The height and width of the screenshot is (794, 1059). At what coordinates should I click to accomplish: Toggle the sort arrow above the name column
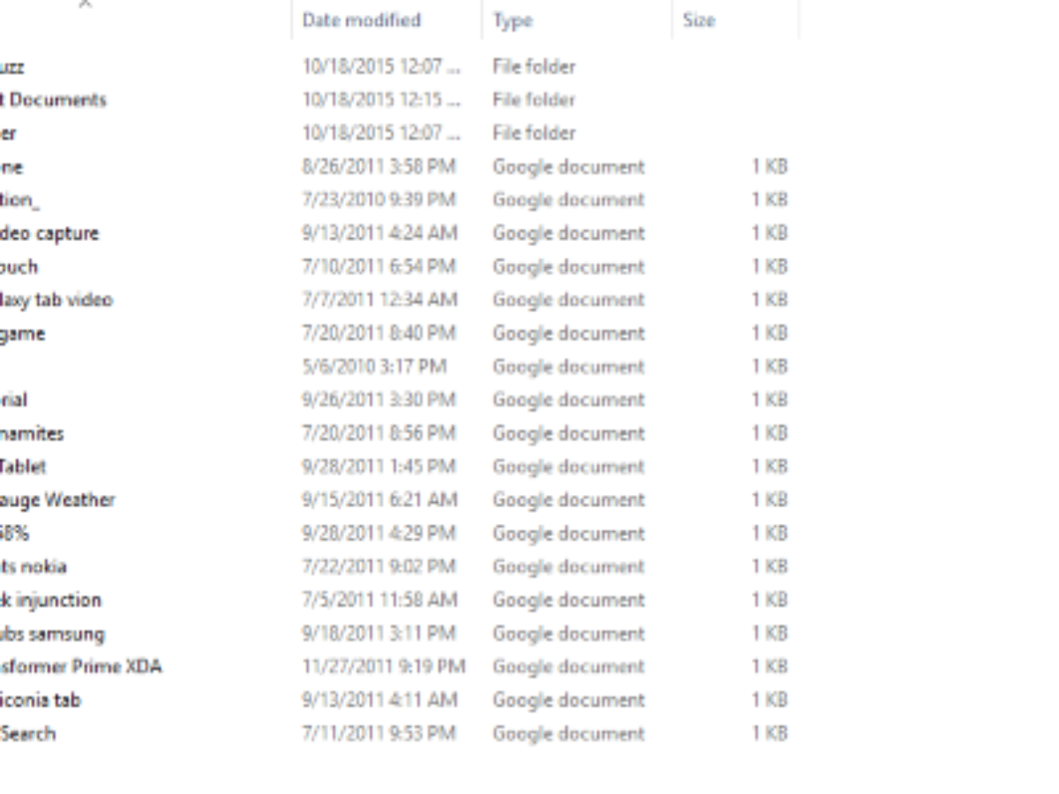[85, 4]
